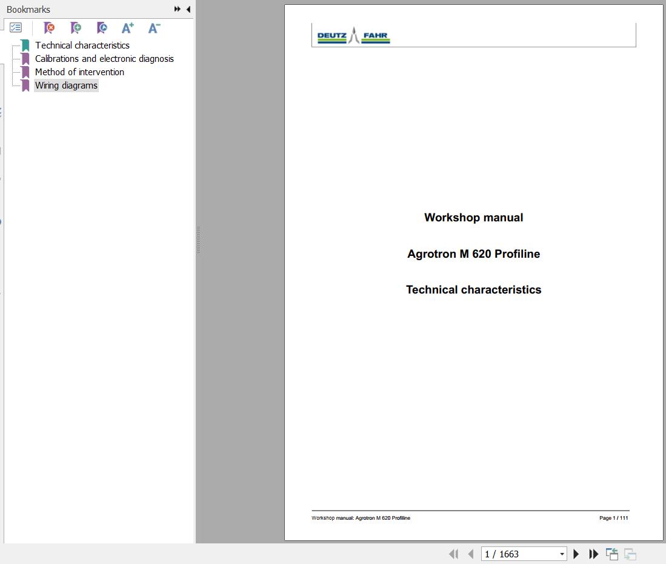
Task: Click the page number field showing 1 / 1663
Action: [518, 554]
